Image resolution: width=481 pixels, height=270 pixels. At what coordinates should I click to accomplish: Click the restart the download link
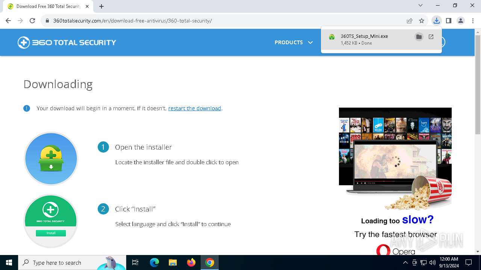195,108
